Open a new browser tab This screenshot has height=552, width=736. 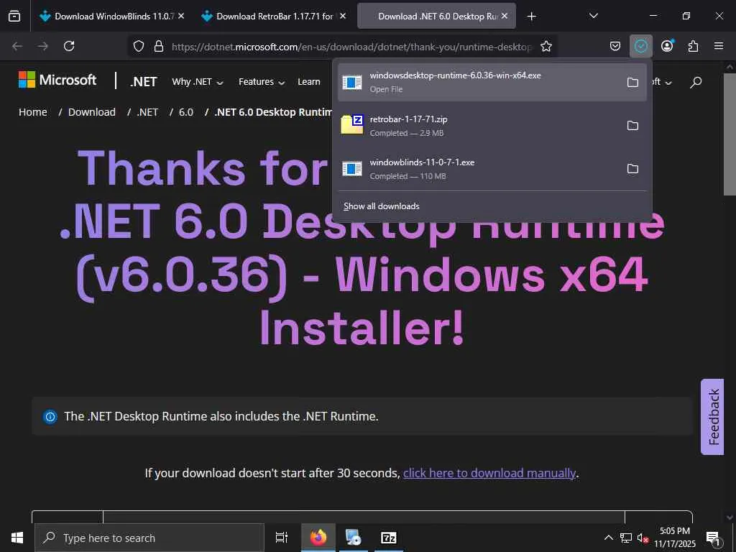click(531, 17)
